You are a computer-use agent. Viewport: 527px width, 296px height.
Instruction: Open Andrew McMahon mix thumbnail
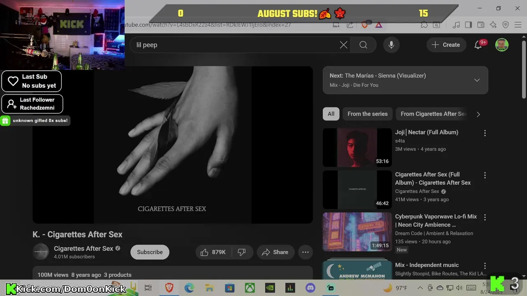coord(357,269)
